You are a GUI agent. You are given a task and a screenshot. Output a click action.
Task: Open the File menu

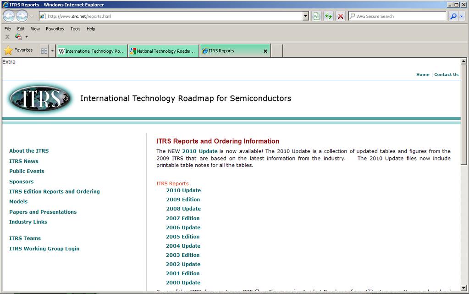(7, 29)
